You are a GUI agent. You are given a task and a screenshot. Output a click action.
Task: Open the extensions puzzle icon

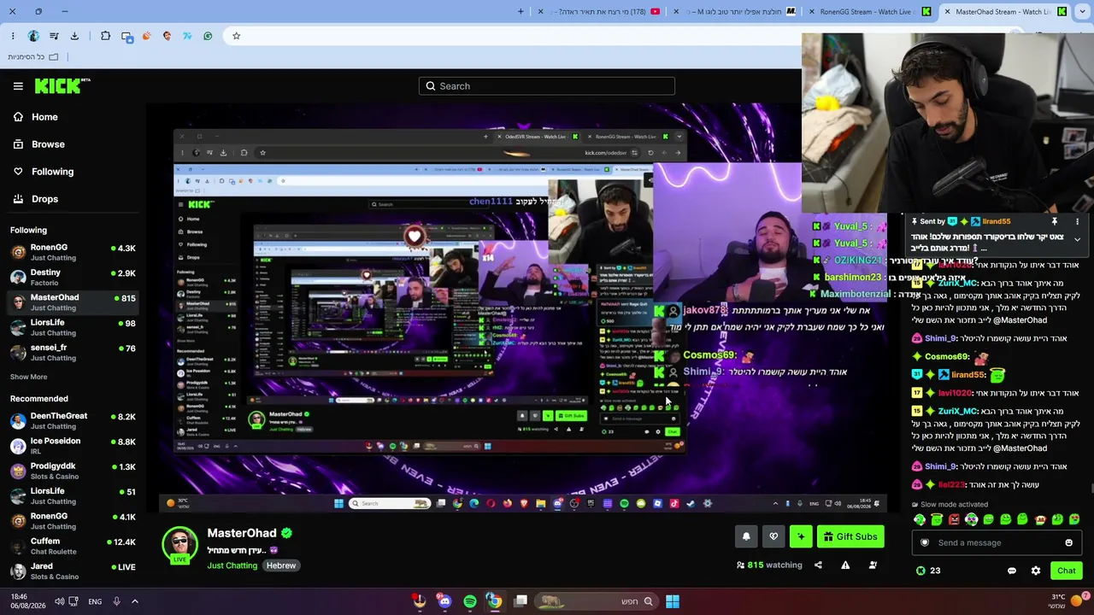[105, 36]
